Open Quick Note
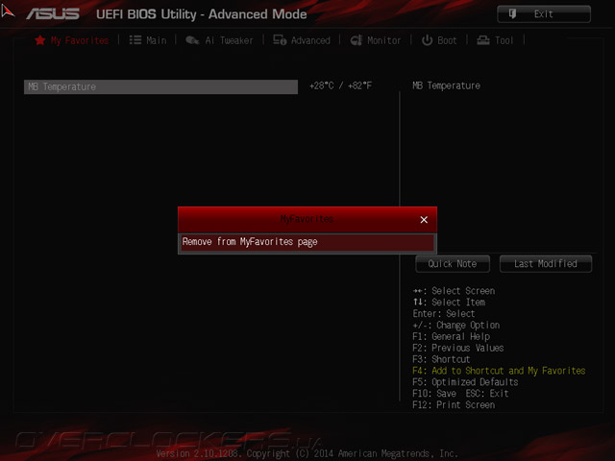Image resolution: width=615 pixels, height=461 pixels. pyautogui.click(x=453, y=264)
